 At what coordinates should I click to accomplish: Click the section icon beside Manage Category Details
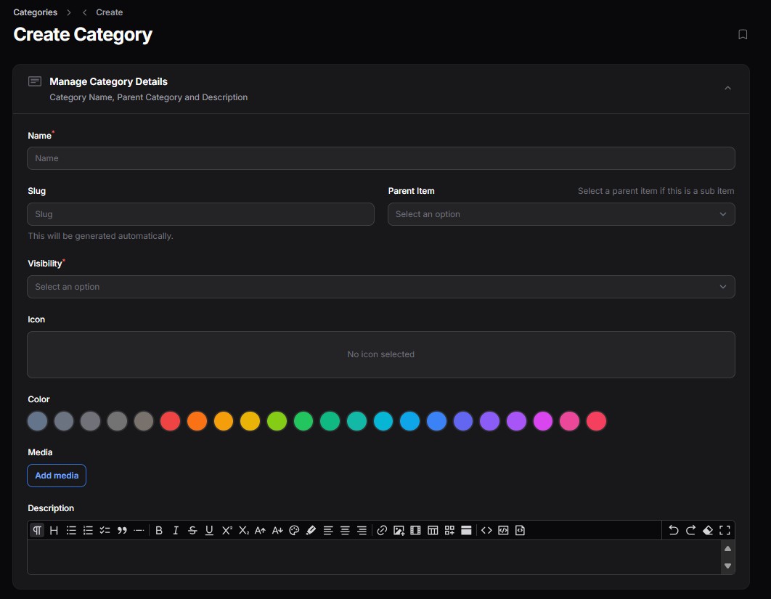(x=34, y=81)
